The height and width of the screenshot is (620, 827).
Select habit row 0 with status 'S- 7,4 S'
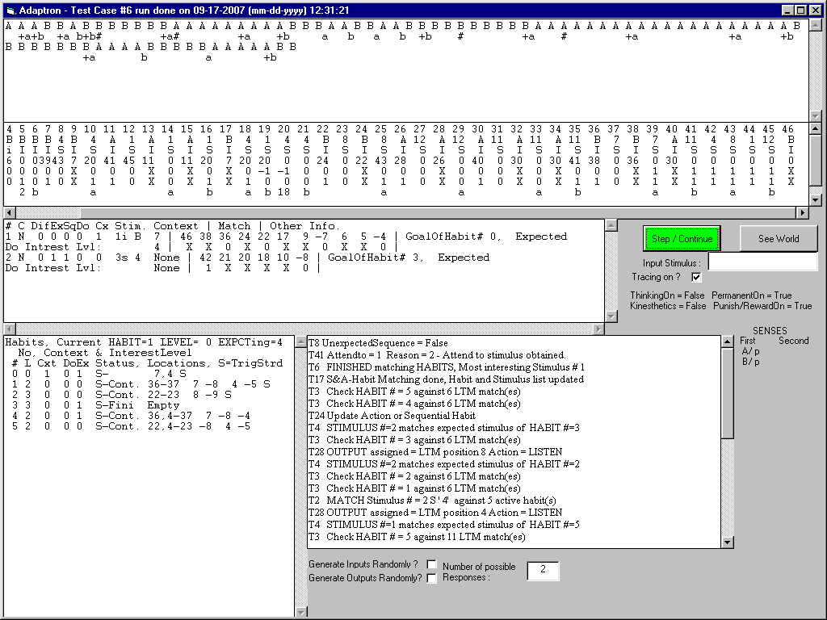(99, 374)
